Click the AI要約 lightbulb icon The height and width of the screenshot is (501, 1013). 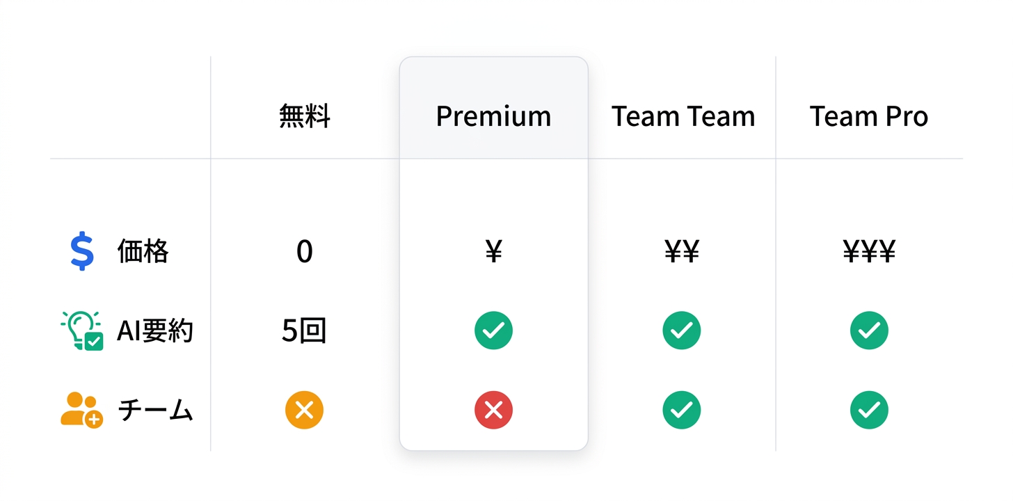[82, 331]
